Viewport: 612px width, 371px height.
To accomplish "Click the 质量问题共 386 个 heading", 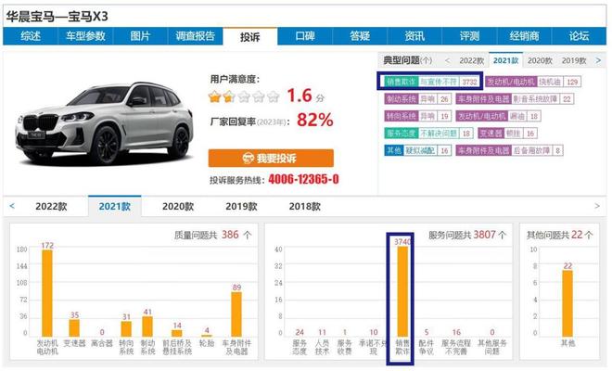I will 213,235.
